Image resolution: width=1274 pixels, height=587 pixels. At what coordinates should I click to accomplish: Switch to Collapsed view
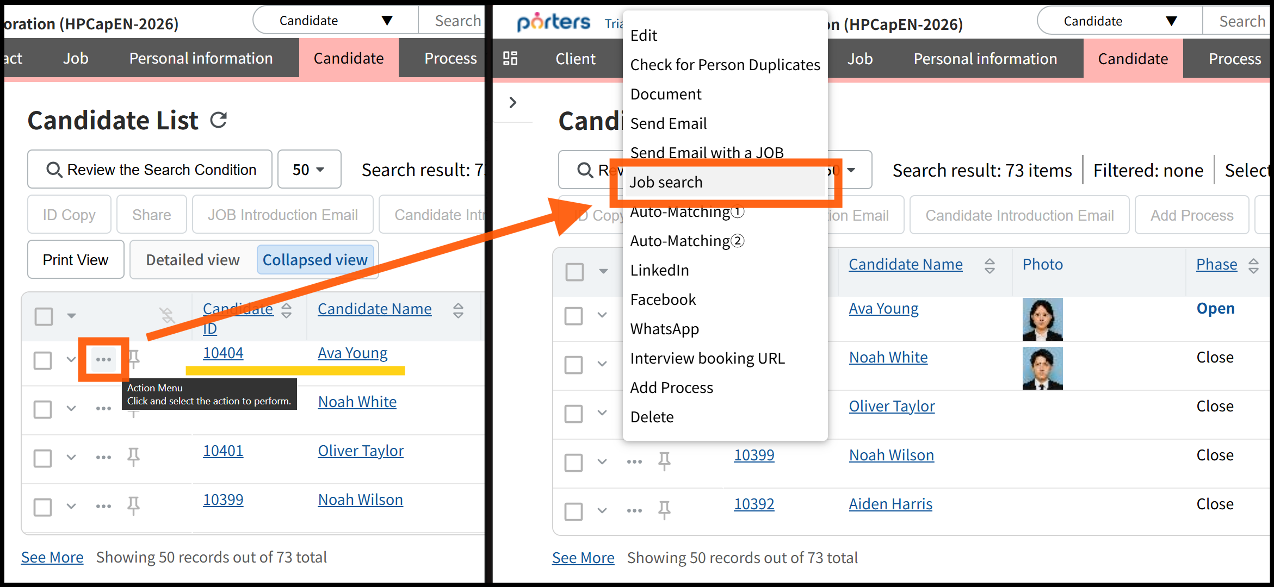(x=315, y=260)
